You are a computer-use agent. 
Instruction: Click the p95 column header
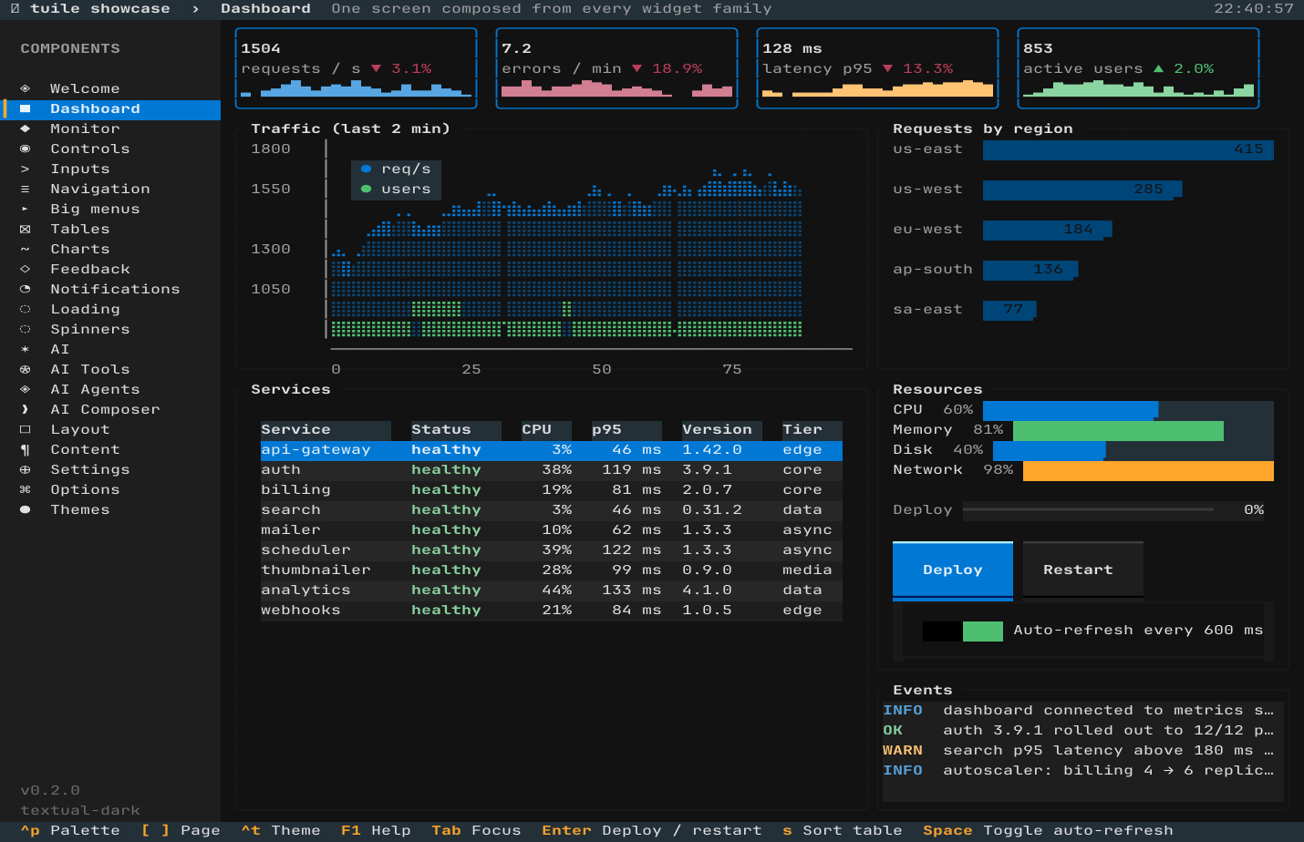[x=626, y=430]
